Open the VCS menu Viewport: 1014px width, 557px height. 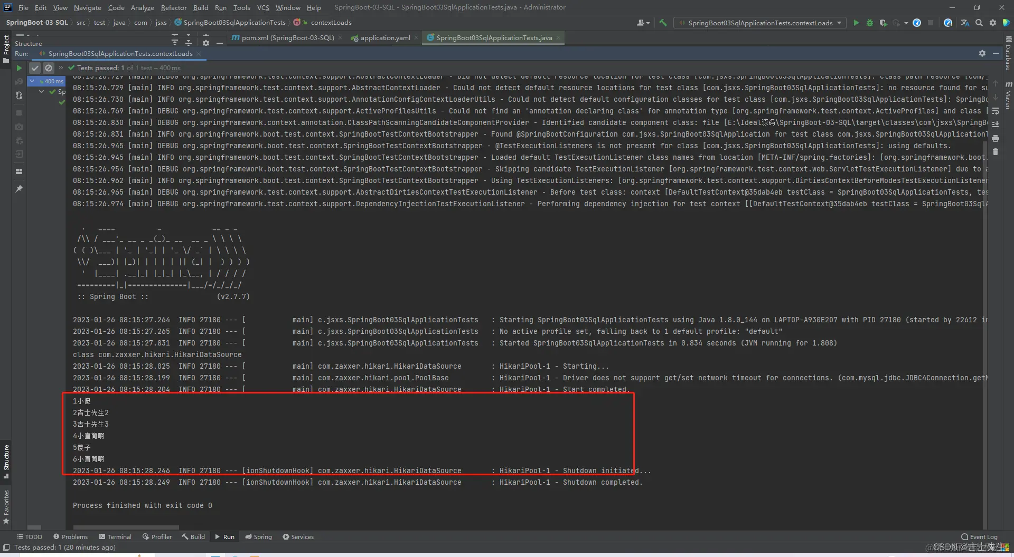point(263,7)
